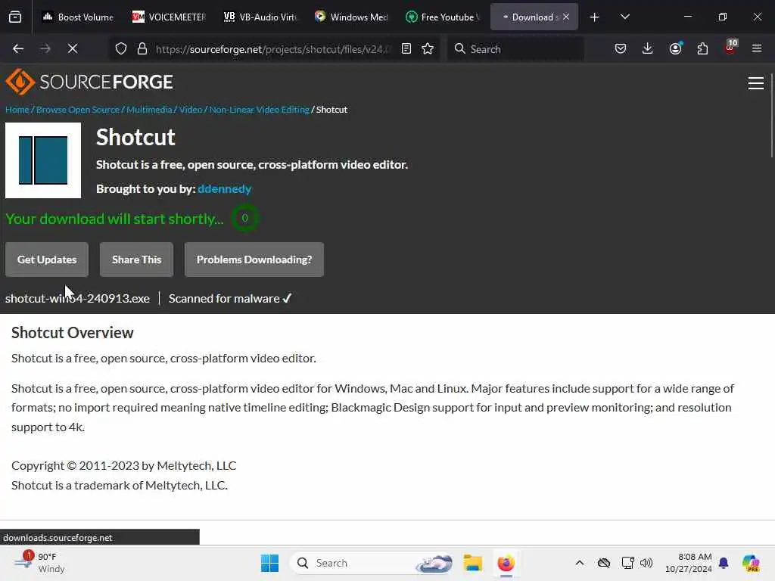775x581 pixels.
Task: Stop loading the page
Action: (x=72, y=48)
